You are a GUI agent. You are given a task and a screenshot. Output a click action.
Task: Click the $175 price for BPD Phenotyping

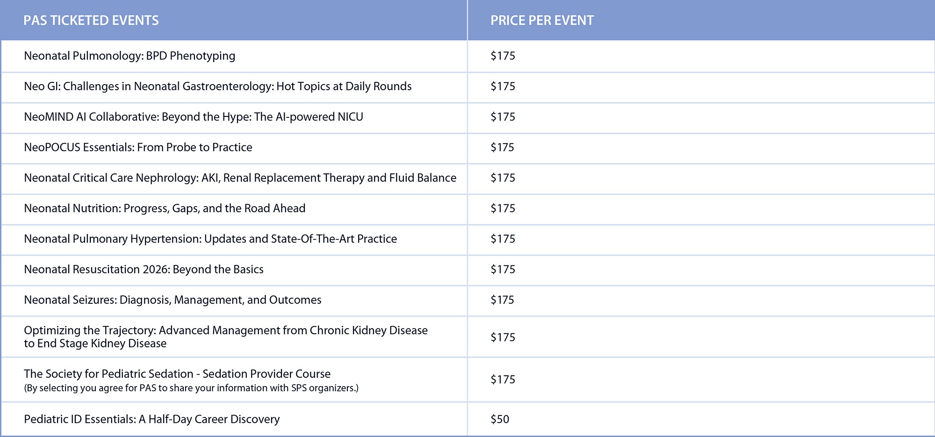pyautogui.click(x=503, y=56)
